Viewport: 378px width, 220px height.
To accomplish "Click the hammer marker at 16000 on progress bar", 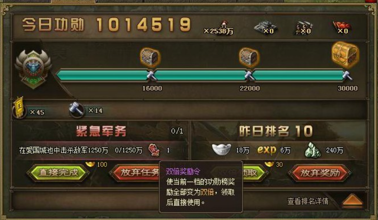I will pyautogui.click(x=151, y=75).
